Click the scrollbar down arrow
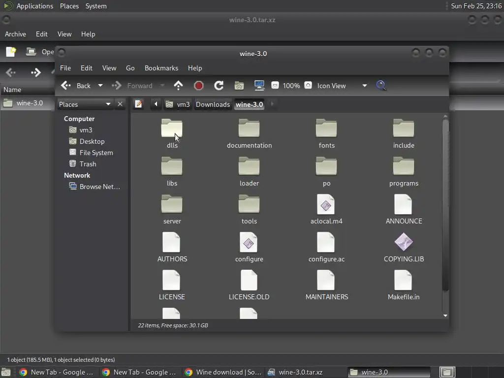 click(445, 315)
